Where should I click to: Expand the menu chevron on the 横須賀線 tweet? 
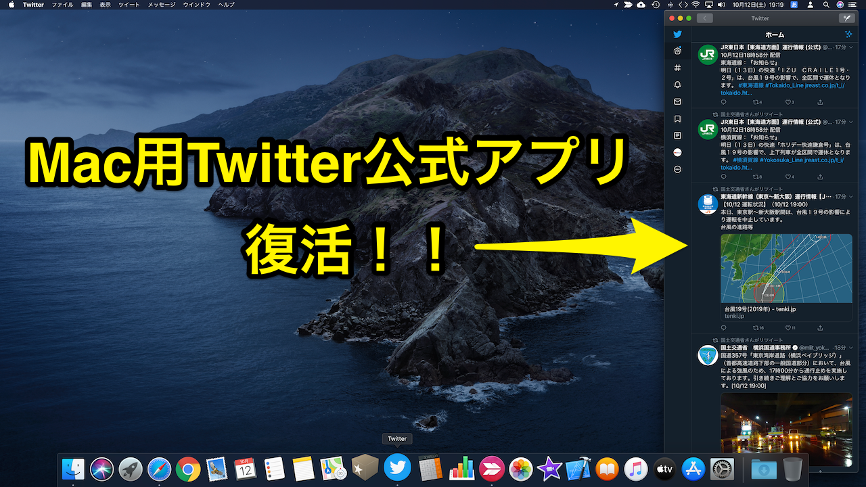point(851,122)
